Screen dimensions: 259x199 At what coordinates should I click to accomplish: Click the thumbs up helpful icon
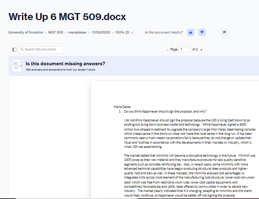[190, 32]
